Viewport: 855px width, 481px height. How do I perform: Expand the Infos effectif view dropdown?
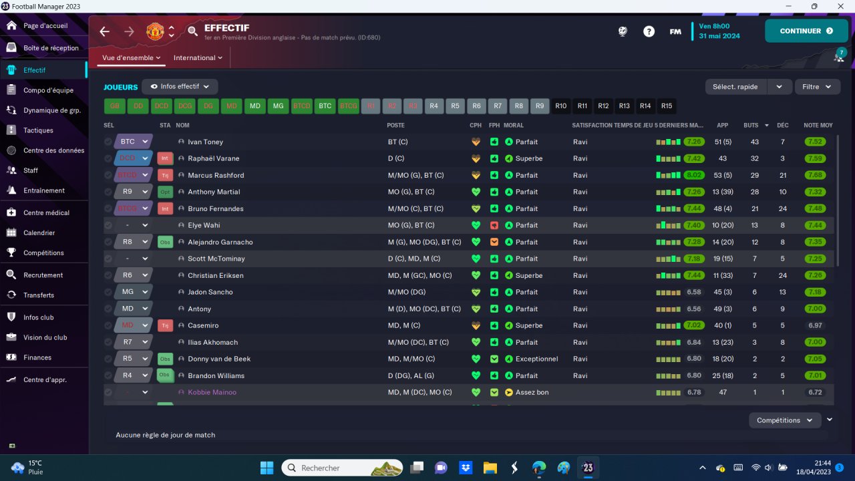[x=180, y=87]
